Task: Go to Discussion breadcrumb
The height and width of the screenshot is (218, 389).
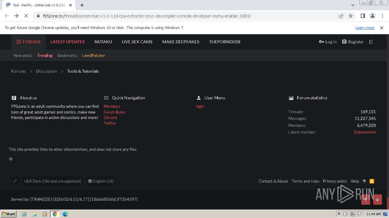Action: (x=46, y=71)
